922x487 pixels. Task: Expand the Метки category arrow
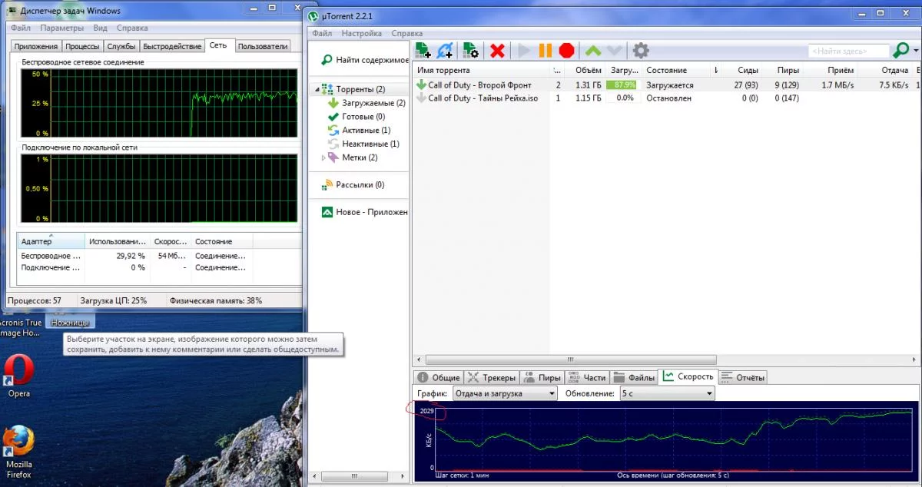(323, 157)
